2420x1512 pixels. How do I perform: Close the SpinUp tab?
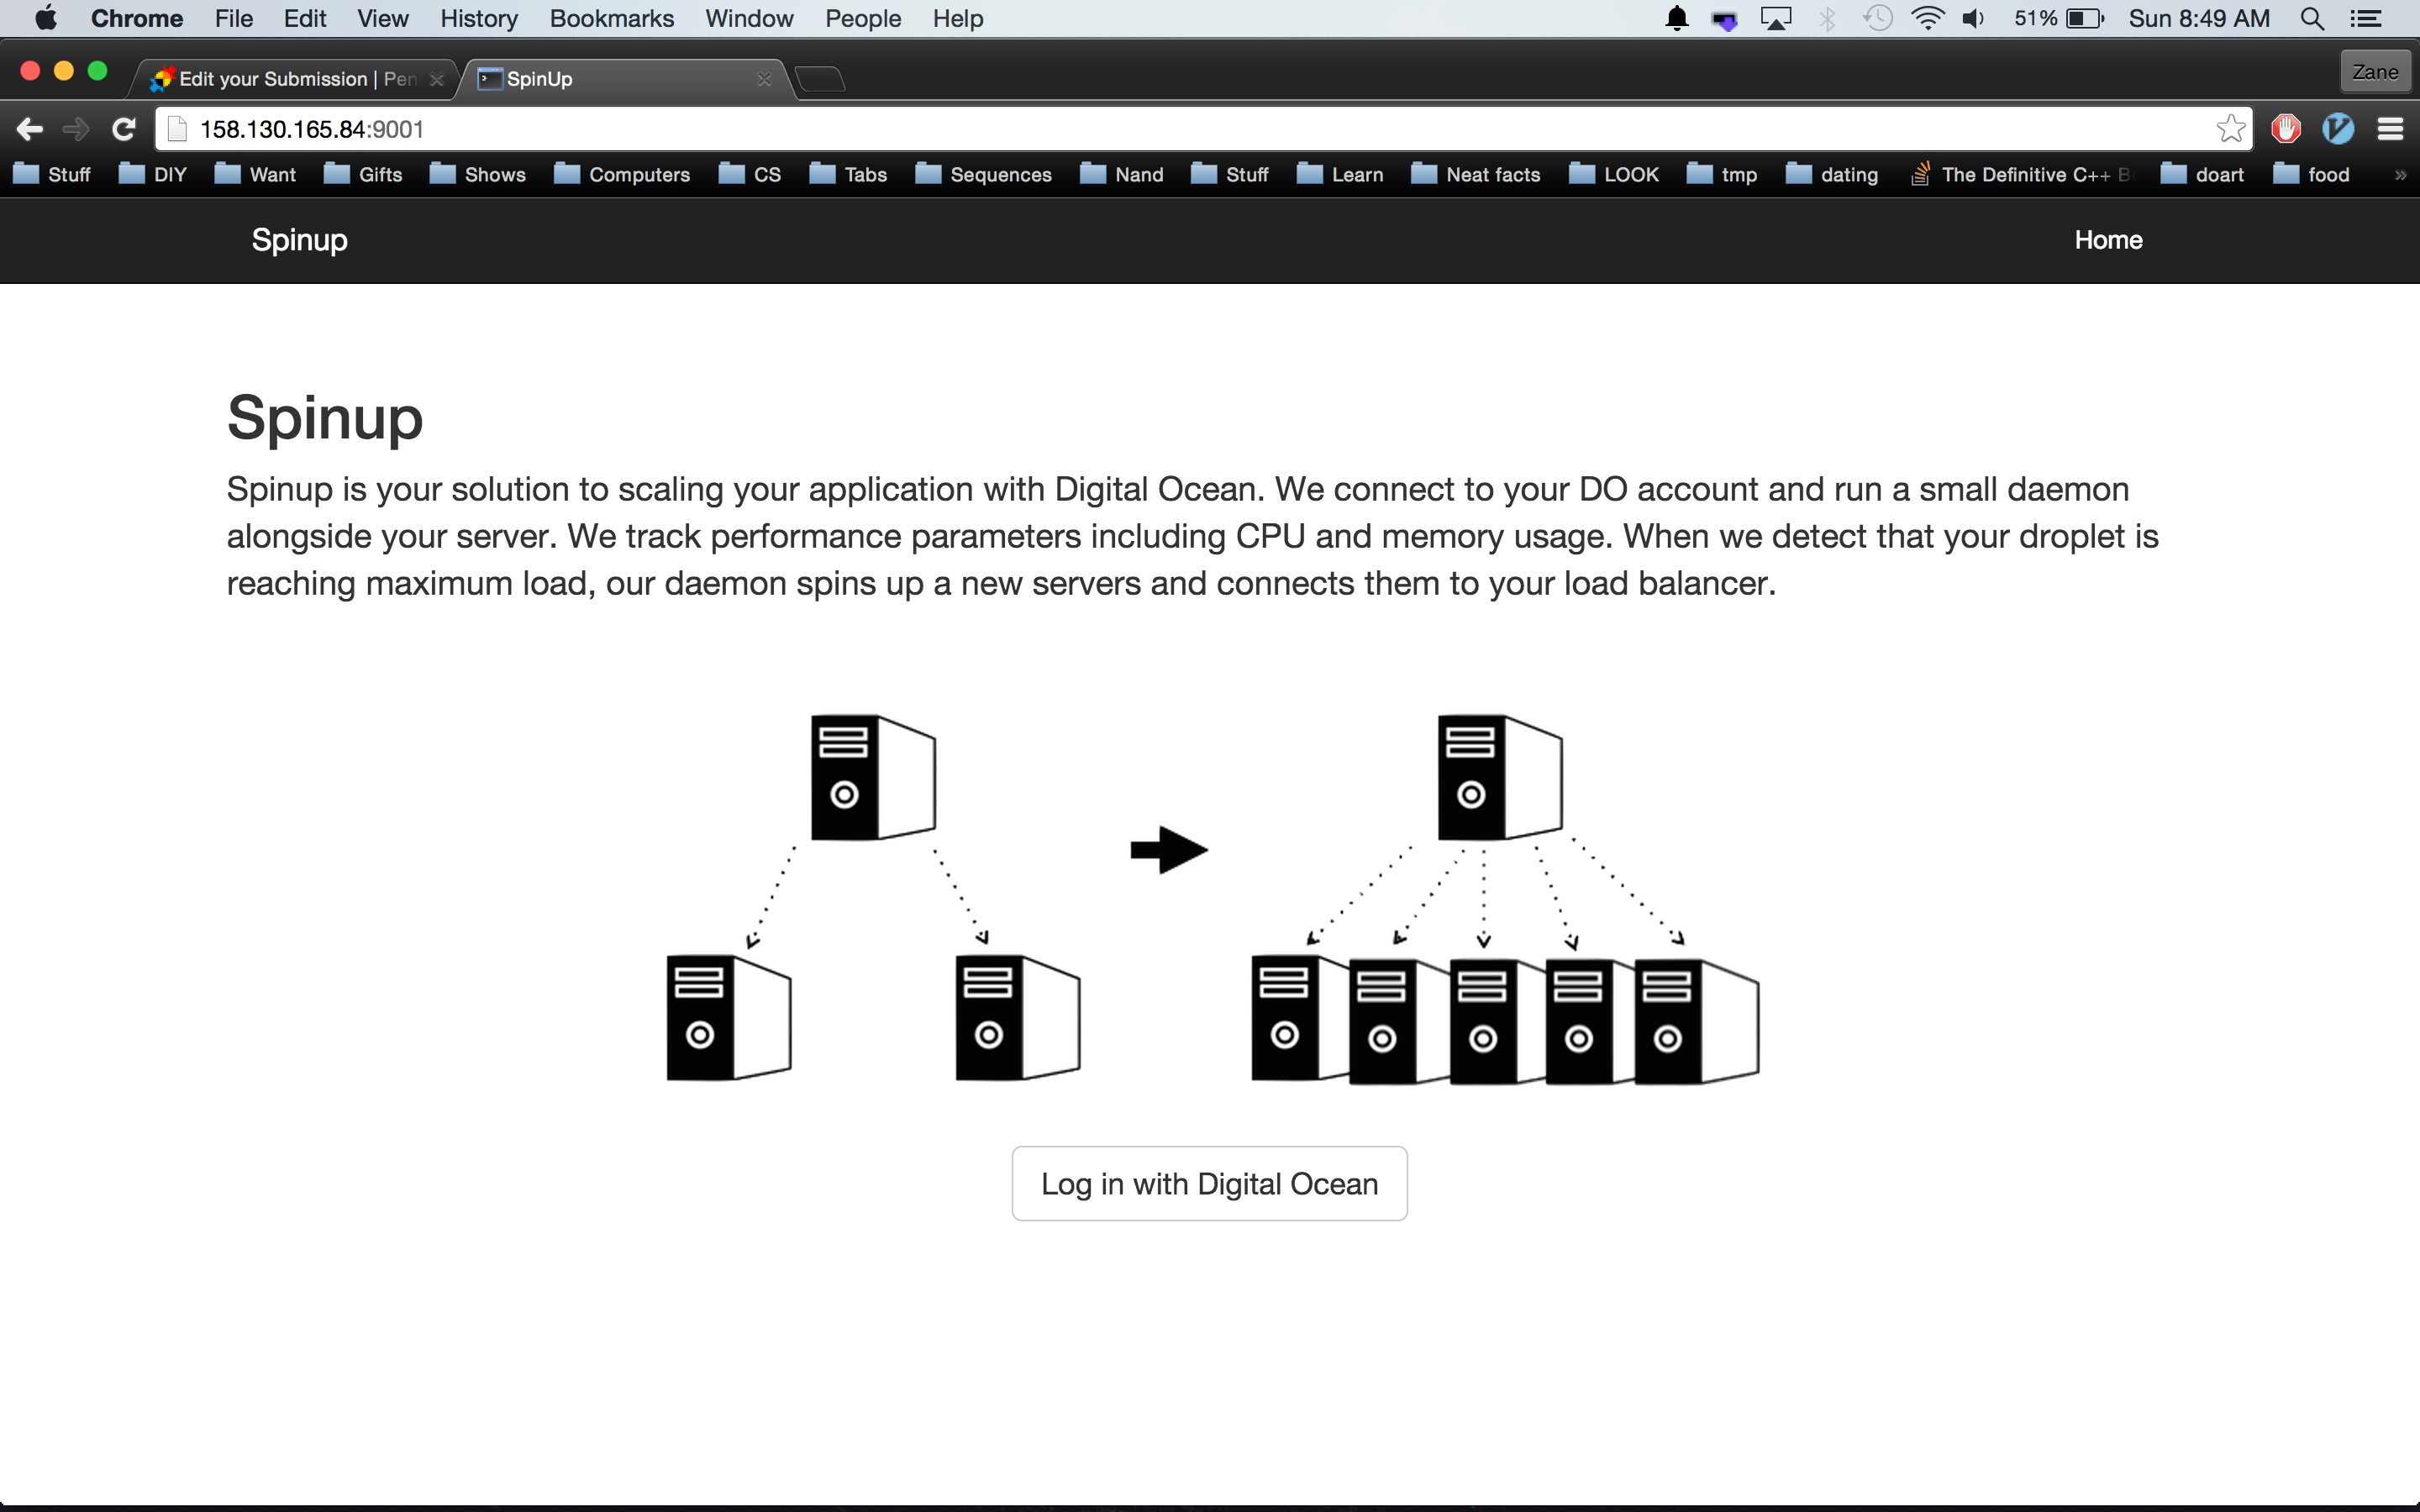click(765, 79)
